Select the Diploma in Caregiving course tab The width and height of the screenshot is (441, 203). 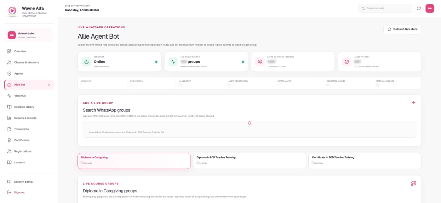point(134,161)
